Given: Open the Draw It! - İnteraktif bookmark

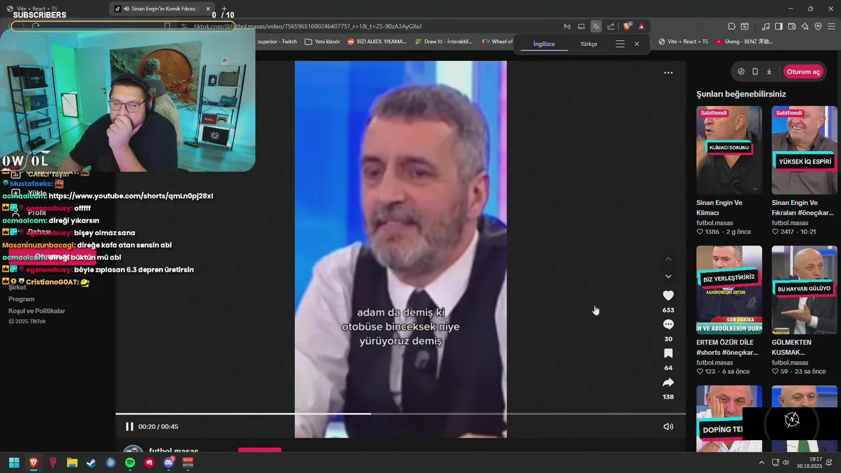Looking at the screenshot, I should tap(443, 41).
